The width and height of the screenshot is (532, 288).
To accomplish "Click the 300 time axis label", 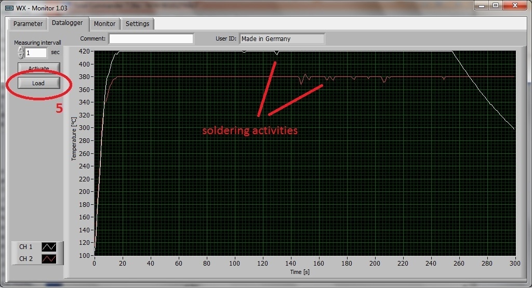I will pos(515,263).
